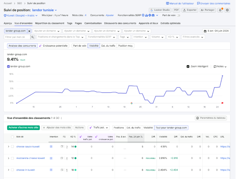The height and width of the screenshot is (179, 239).
Task: Click the search magnifier beside keyword filter
Action: pos(32,37)
